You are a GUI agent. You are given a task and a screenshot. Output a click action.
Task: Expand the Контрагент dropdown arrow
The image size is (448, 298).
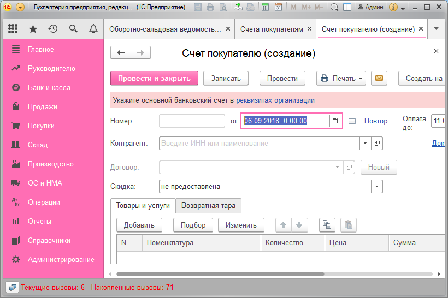point(365,144)
